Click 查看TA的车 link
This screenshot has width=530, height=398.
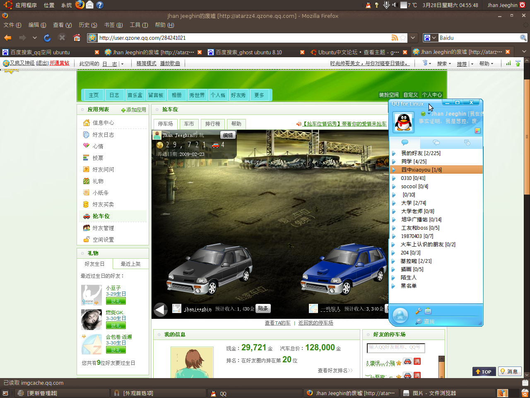277,323
